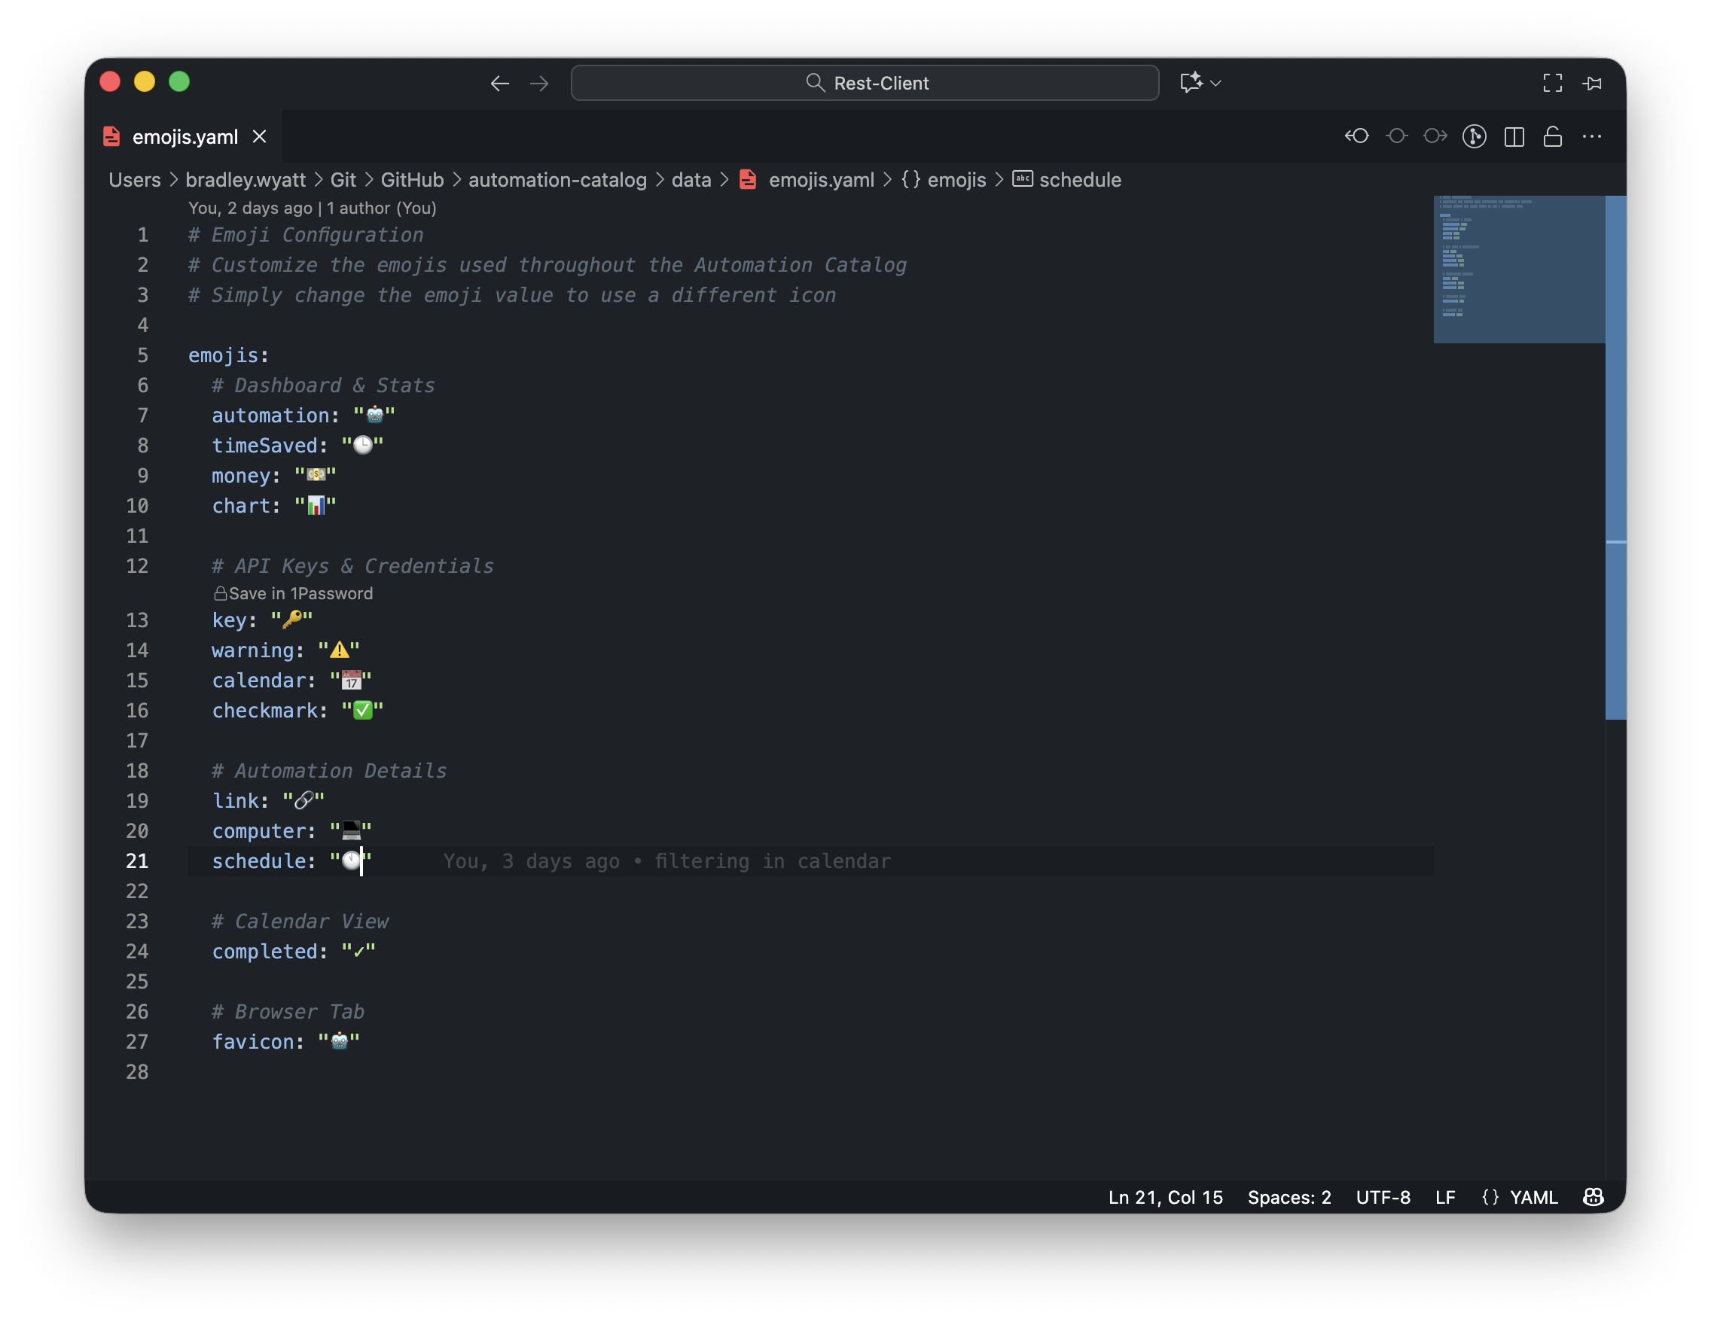The image size is (1711, 1325).
Task: Change language mode from YAML
Action: pos(1533,1197)
